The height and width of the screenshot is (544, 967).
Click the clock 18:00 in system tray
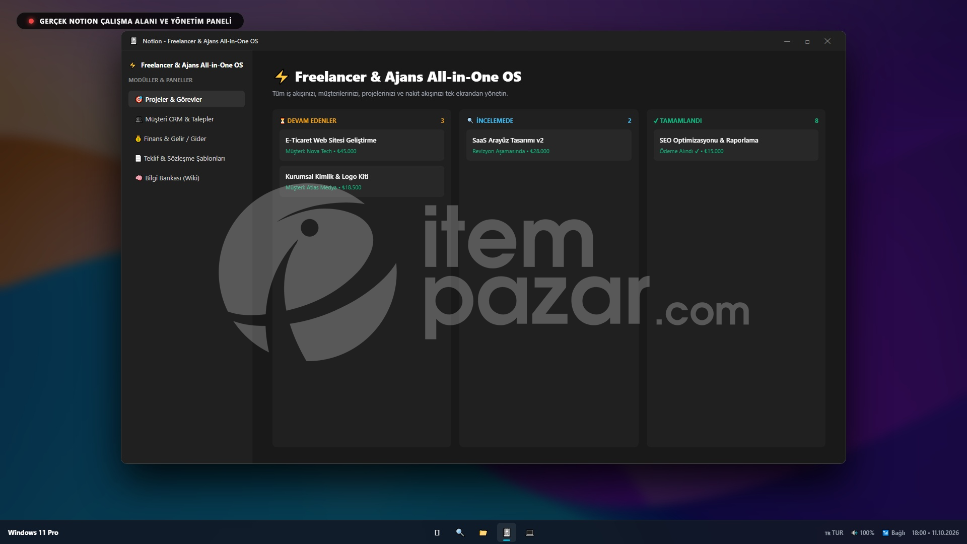[935, 533]
